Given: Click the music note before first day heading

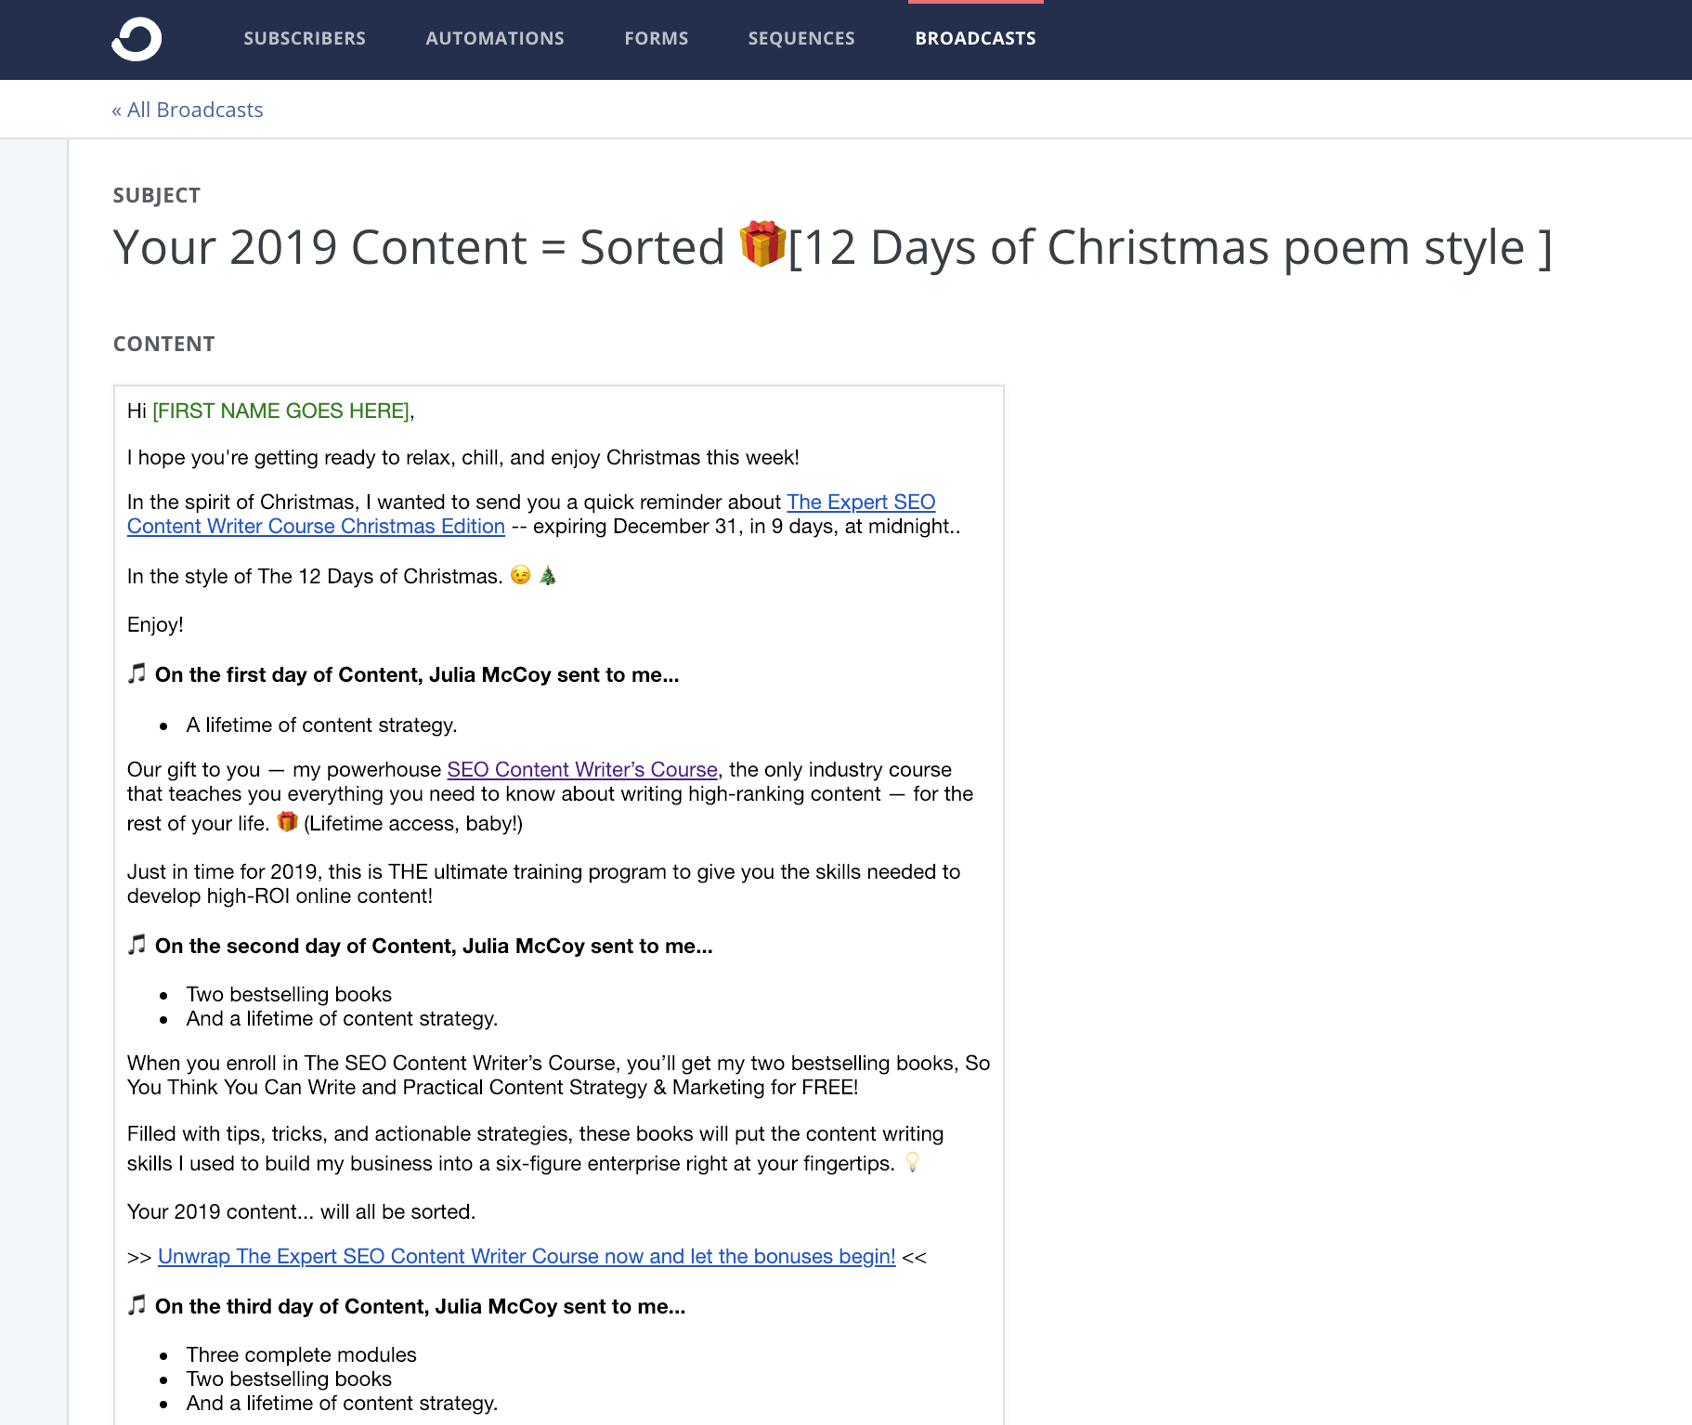Looking at the screenshot, I should [137, 673].
